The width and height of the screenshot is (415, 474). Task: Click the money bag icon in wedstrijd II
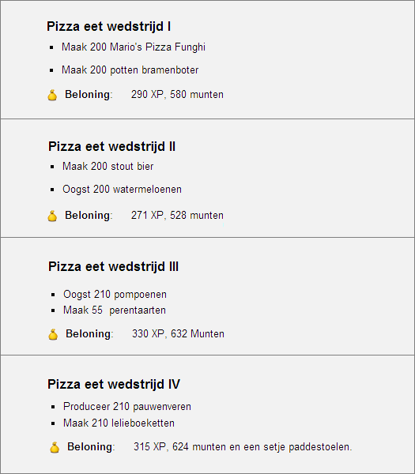coord(52,216)
